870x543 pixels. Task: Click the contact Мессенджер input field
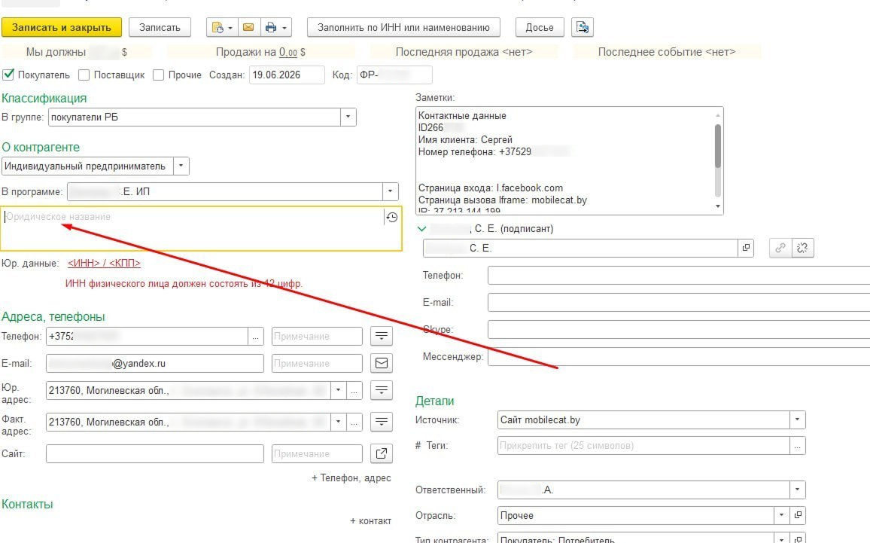click(679, 356)
